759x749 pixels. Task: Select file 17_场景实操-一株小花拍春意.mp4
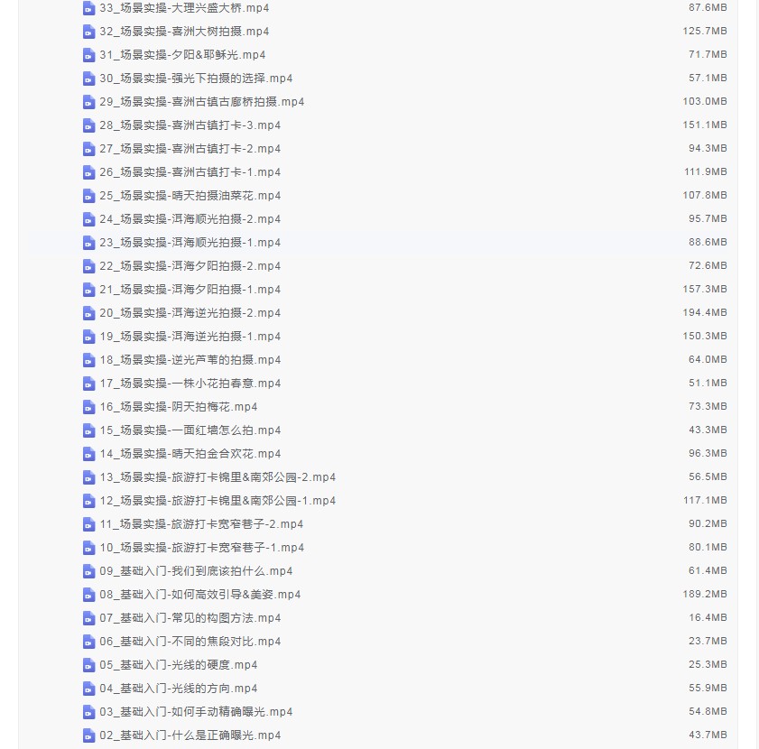[x=190, y=384]
